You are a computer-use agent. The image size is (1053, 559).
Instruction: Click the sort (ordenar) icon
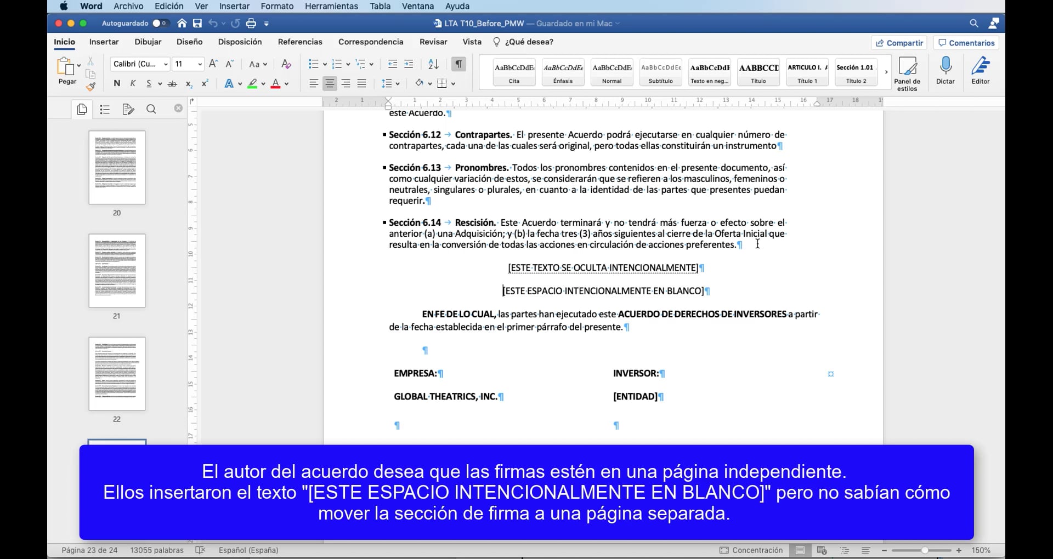tap(433, 64)
